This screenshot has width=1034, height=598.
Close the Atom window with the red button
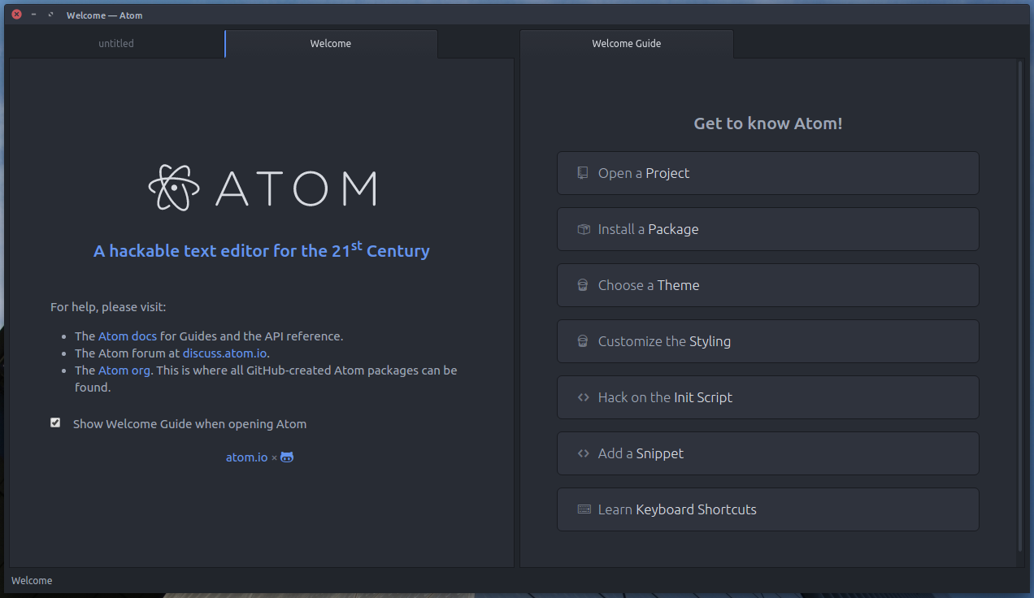click(16, 15)
